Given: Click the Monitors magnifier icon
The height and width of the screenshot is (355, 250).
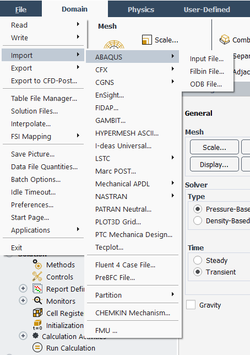Looking at the screenshot, I should point(37,300).
